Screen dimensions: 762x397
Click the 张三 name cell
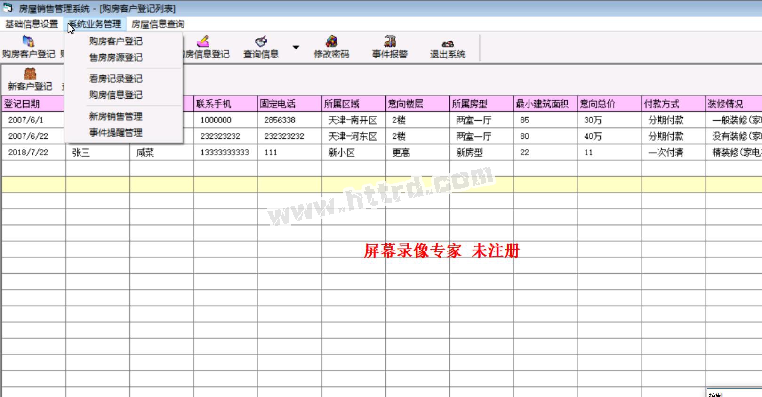pos(97,152)
